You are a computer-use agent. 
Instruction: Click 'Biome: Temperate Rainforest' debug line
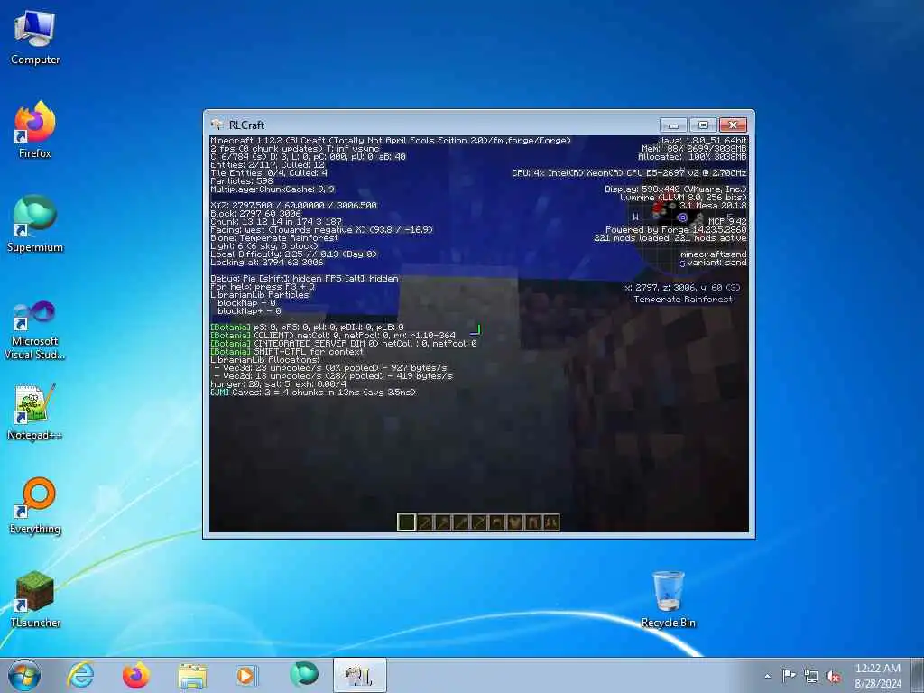tap(274, 238)
